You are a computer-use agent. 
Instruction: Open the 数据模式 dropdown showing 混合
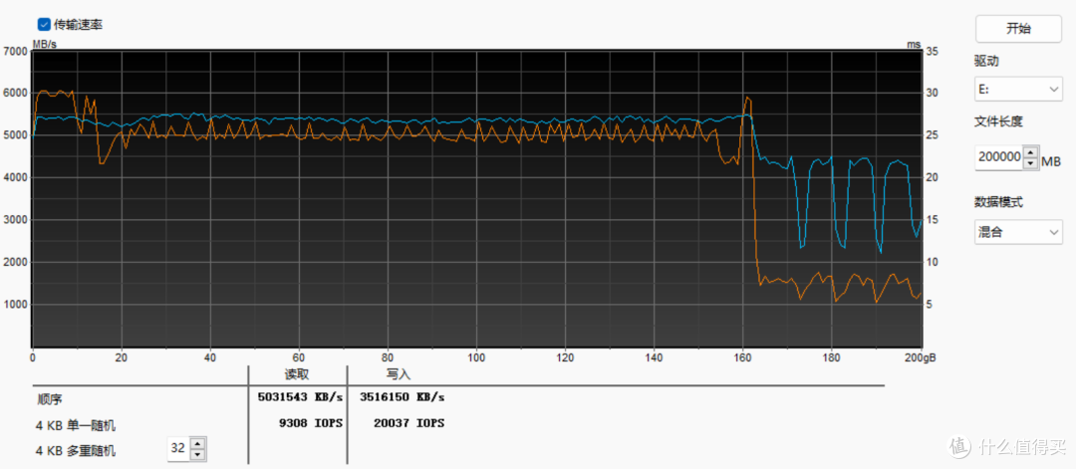1018,232
